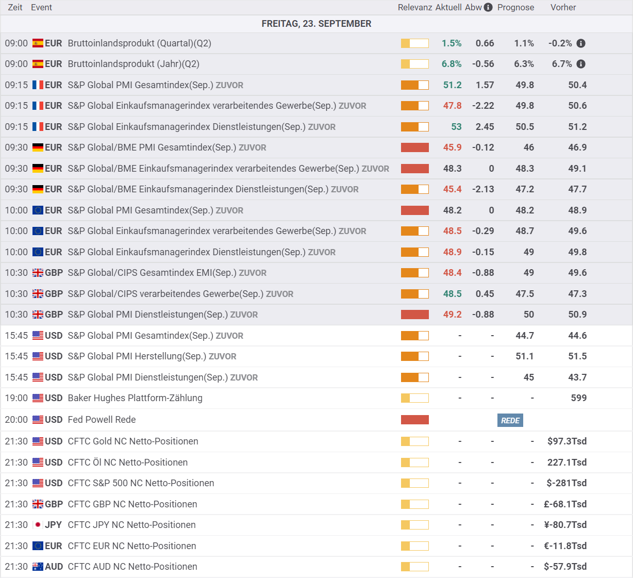This screenshot has width=633, height=578.
Task: Click info icon next to -0.2% previous value
Action: 581,43
